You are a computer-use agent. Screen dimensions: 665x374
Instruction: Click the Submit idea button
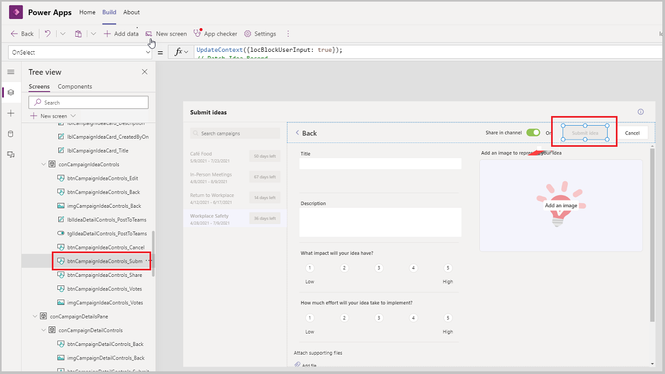[x=585, y=133]
